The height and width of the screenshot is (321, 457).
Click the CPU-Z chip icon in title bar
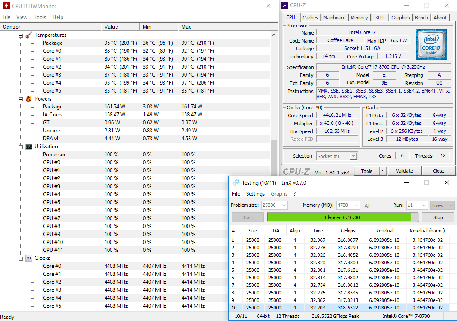pos(284,5)
